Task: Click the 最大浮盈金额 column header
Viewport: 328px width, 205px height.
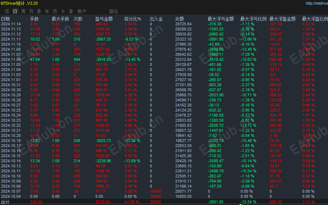Action: tap(283, 19)
